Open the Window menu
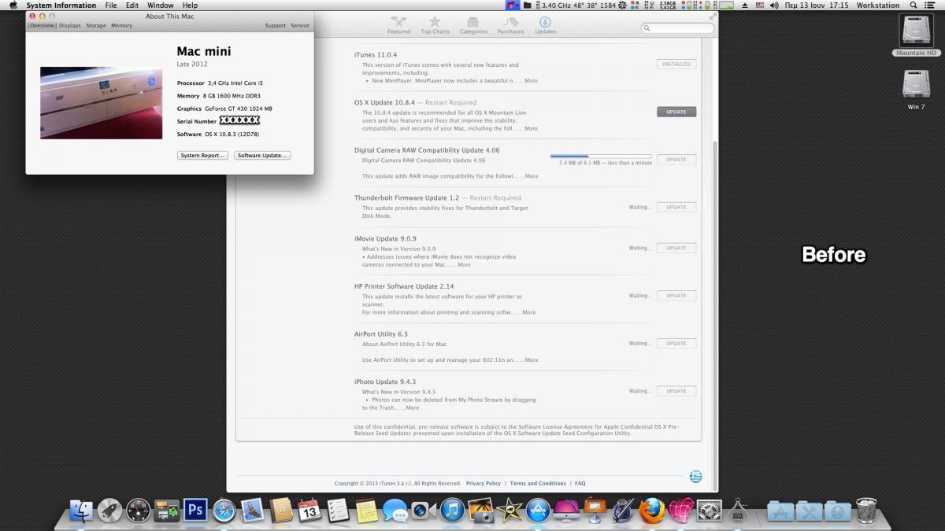This screenshot has height=531, width=945. click(x=161, y=5)
